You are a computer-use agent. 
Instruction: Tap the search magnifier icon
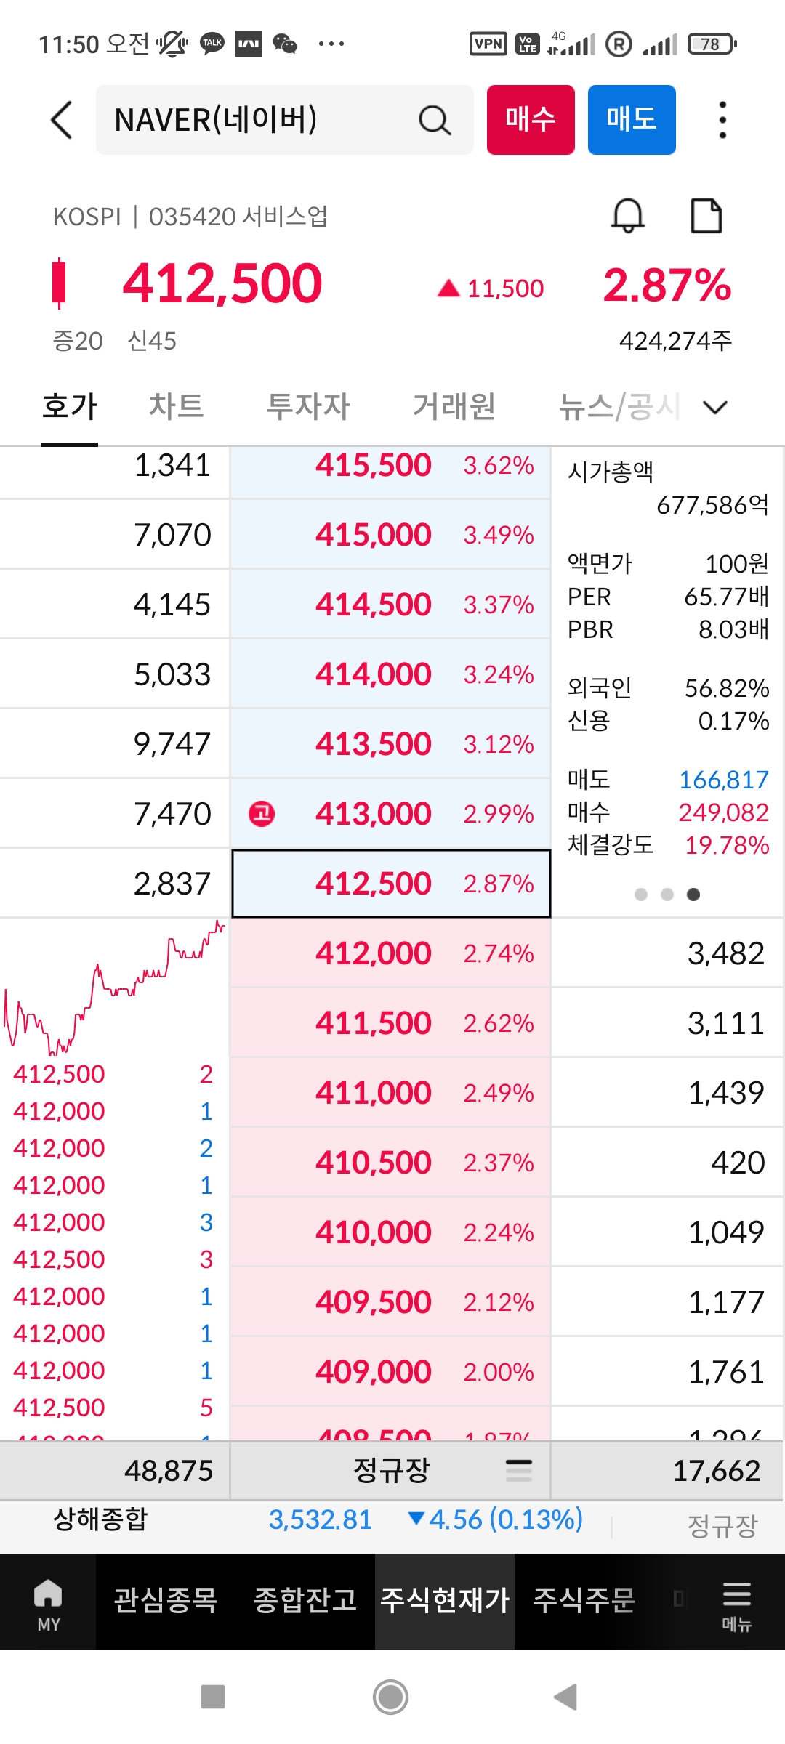[435, 121]
